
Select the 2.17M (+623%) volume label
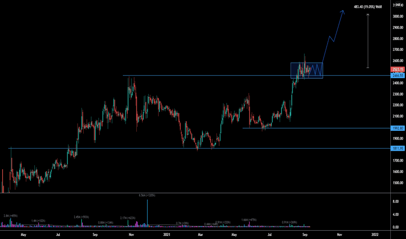coord(128,218)
